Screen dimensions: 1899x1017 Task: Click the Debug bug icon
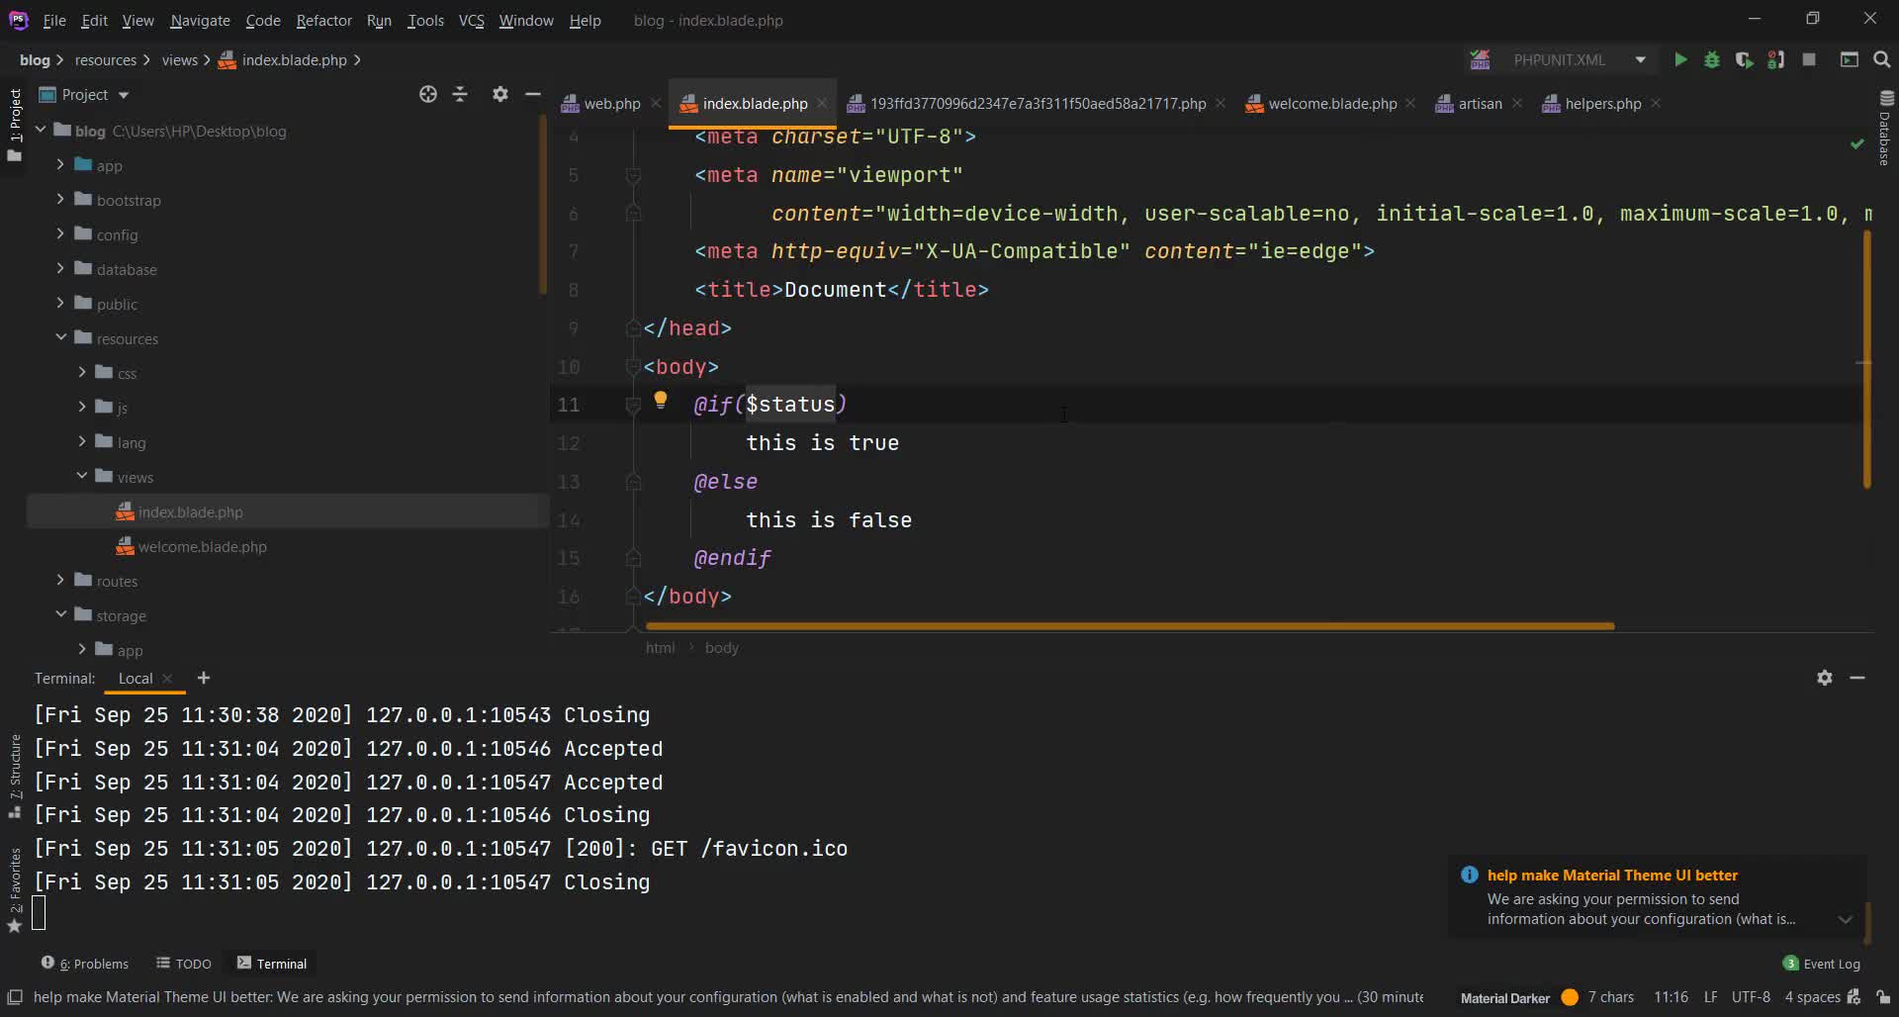tap(1711, 60)
